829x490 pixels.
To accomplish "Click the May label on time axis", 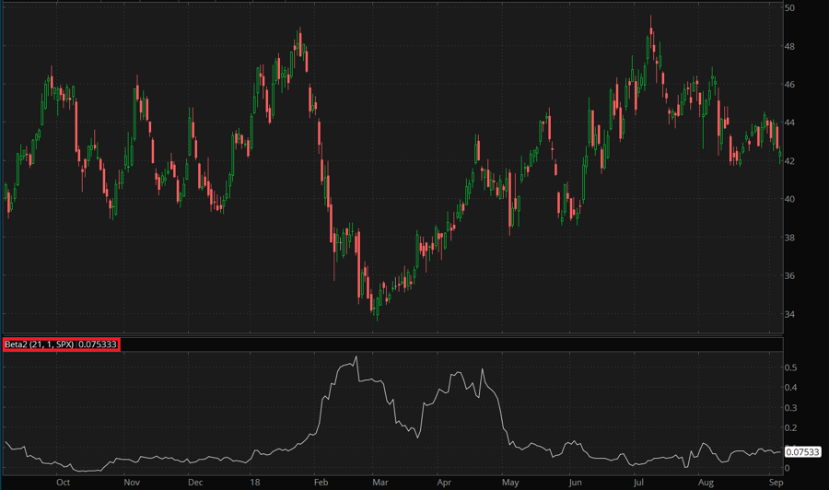I will coord(509,482).
